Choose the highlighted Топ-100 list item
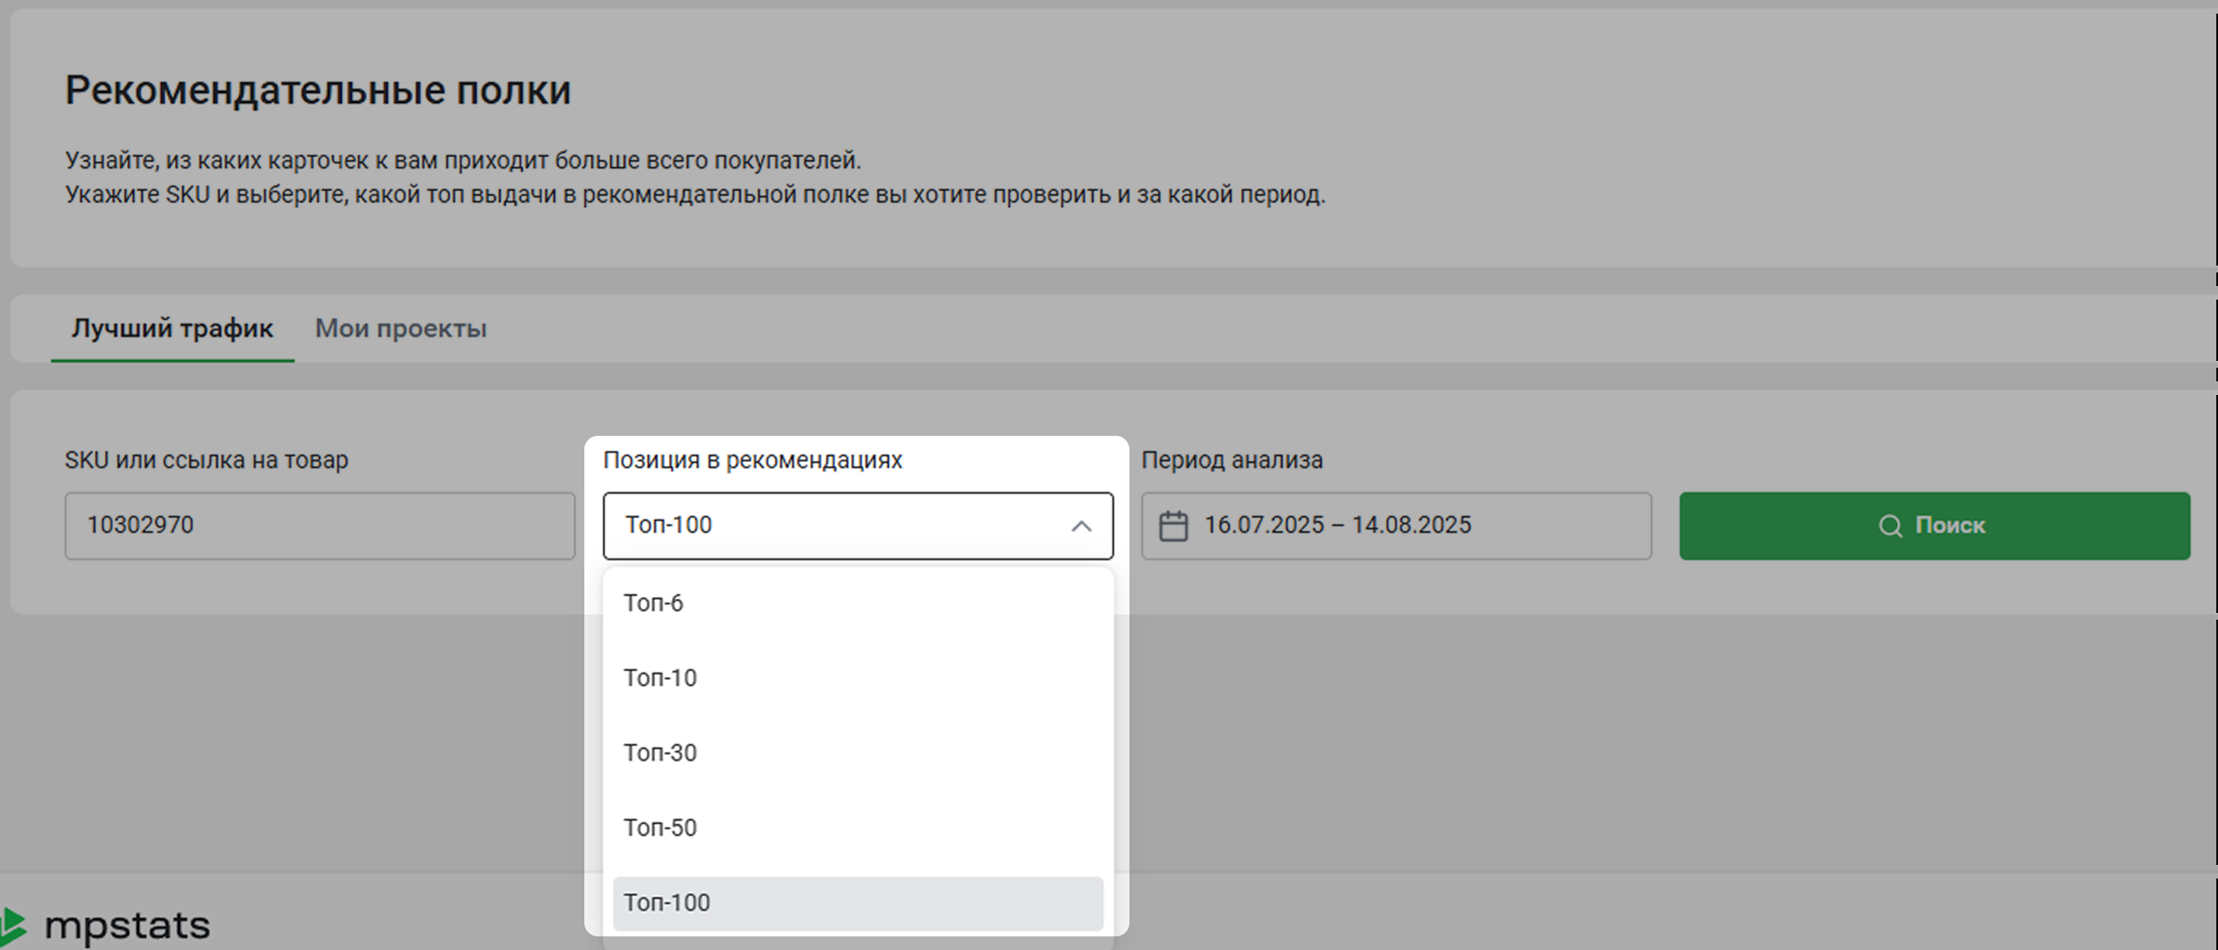The width and height of the screenshot is (2218, 950). point(857,902)
